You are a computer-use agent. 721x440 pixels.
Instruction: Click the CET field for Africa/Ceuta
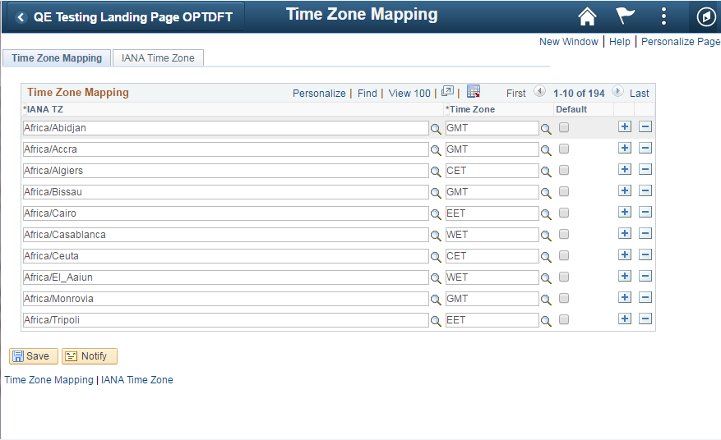pos(492,256)
